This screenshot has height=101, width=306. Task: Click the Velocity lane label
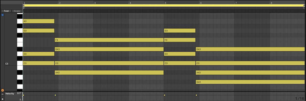click(10, 94)
